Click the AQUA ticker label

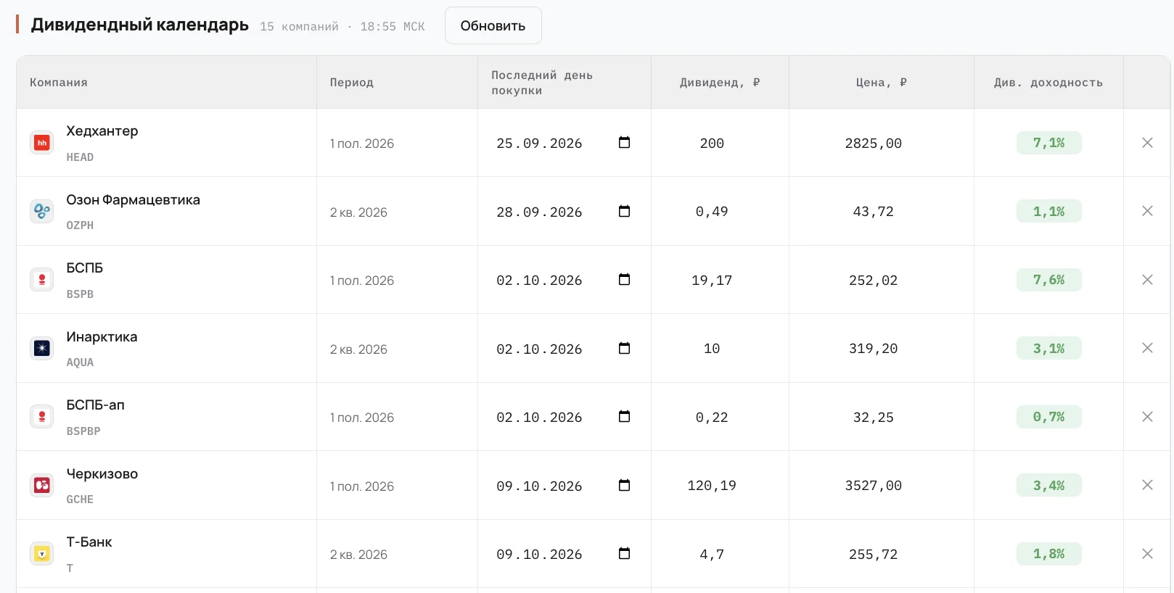[80, 362]
